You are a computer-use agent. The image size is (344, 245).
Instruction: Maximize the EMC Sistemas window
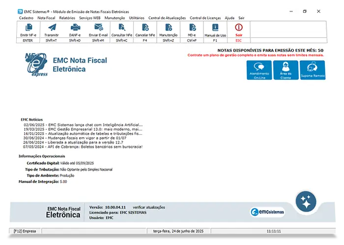(x=305, y=11)
